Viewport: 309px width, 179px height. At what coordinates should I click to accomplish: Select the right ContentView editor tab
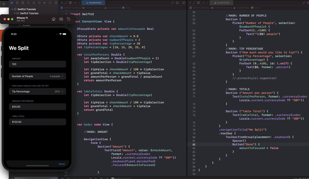221,3
